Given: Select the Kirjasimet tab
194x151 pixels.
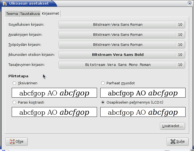Looking at the screenshot, I should point(50,13).
